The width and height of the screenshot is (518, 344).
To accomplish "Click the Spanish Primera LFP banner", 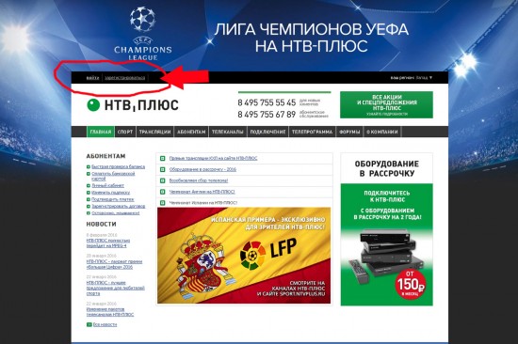I will (x=244, y=256).
